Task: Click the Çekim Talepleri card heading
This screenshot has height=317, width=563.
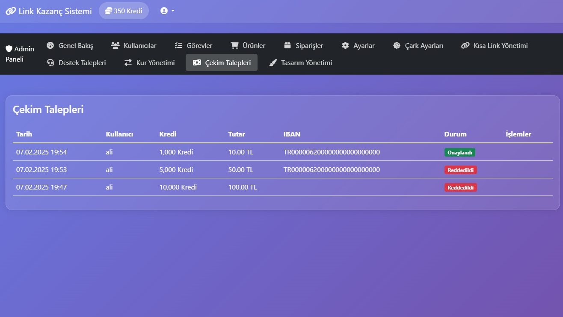Action: (48, 110)
